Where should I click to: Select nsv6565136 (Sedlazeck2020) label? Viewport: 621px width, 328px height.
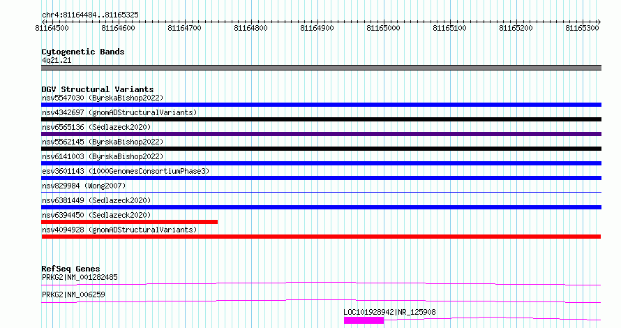(x=96, y=127)
